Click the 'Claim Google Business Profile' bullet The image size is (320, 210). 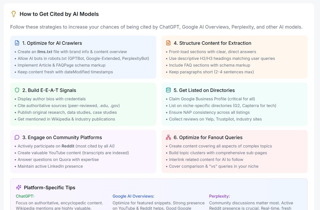211,99
